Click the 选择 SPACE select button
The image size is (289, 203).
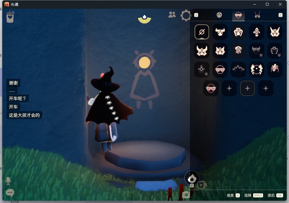pyautogui.click(x=253, y=195)
